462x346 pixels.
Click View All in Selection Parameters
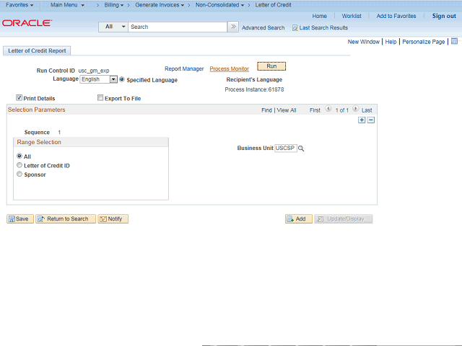coord(287,110)
